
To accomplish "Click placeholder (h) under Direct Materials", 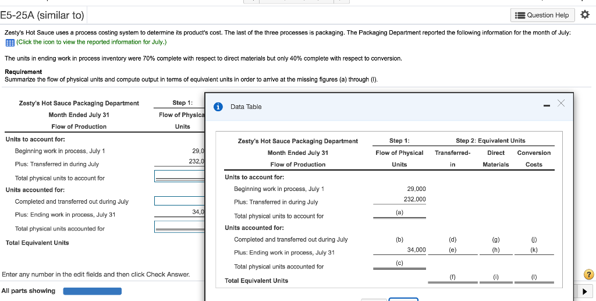I will click(496, 250).
